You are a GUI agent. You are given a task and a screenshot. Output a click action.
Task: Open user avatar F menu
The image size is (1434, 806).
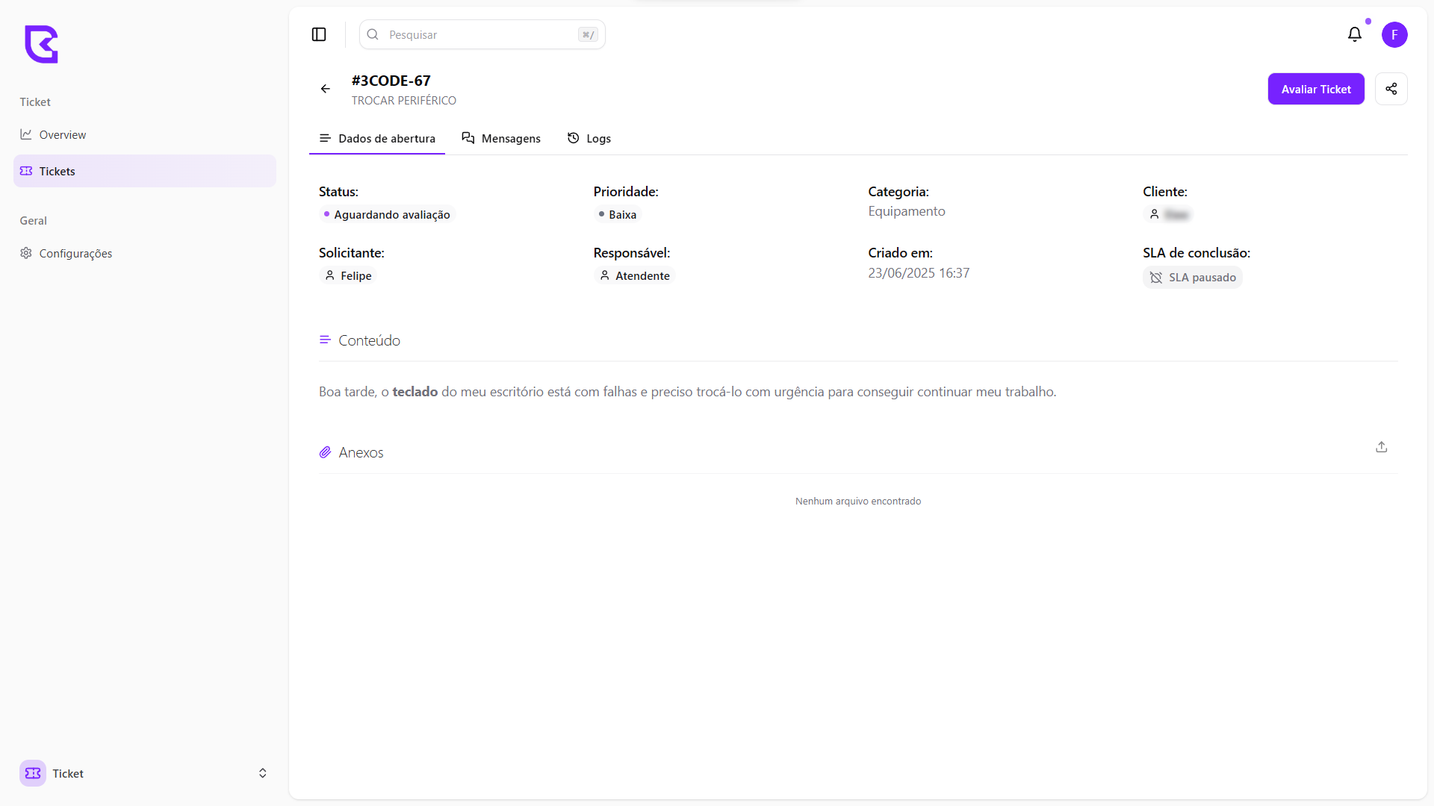[1394, 34]
